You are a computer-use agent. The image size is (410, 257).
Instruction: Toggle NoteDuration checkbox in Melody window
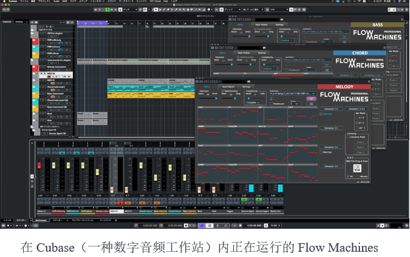coord(223,91)
